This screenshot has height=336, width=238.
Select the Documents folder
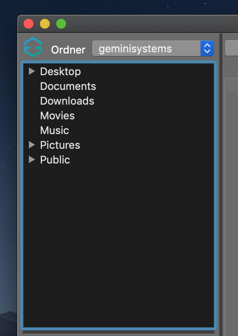coord(68,86)
